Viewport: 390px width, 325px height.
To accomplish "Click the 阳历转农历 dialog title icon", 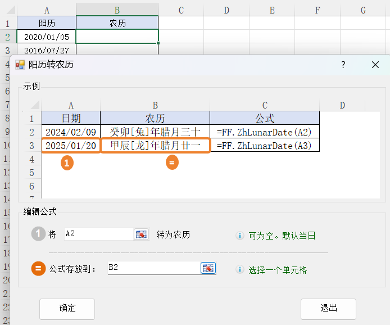I will (20, 65).
